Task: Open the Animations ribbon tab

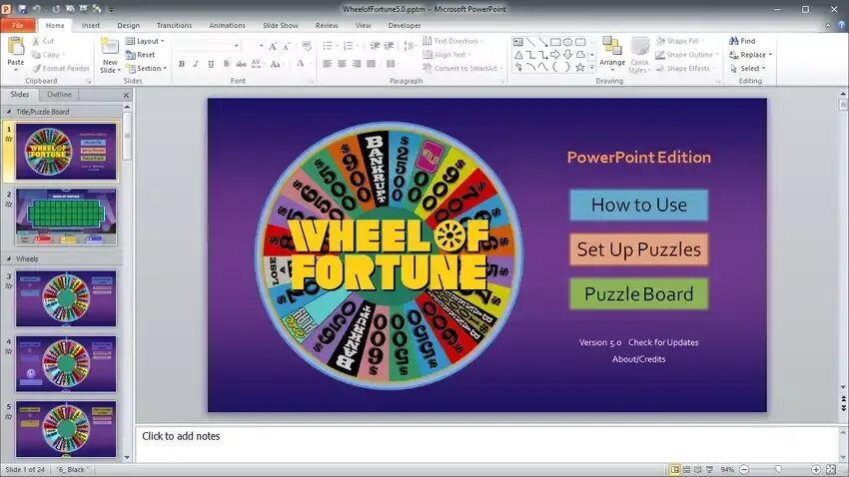Action: [227, 25]
